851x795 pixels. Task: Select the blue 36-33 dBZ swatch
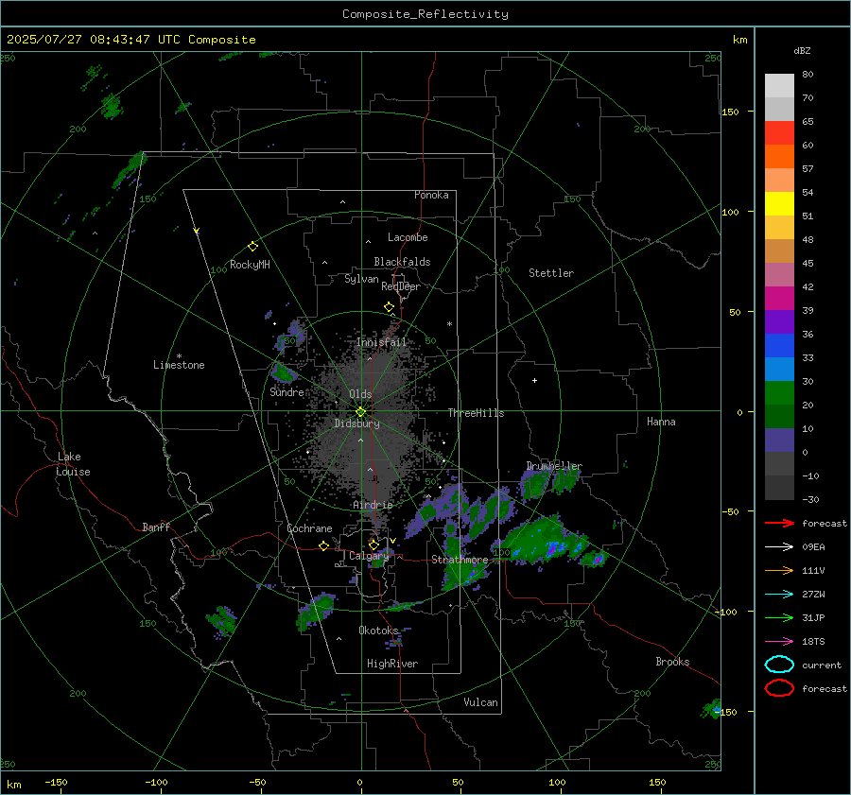click(x=779, y=346)
